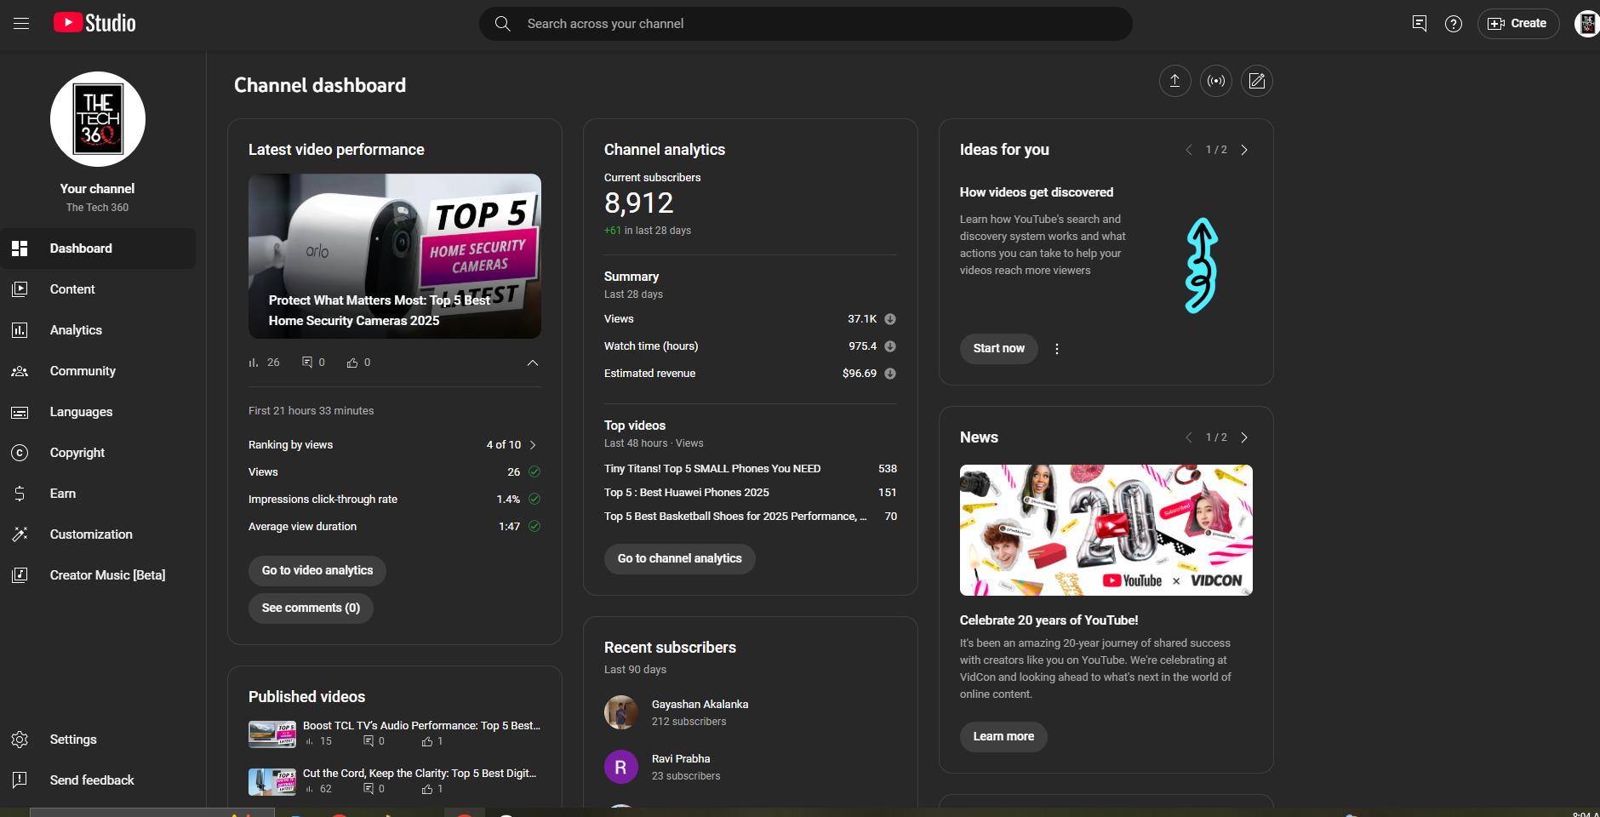Open Community in the sidebar

(x=98, y=371)
